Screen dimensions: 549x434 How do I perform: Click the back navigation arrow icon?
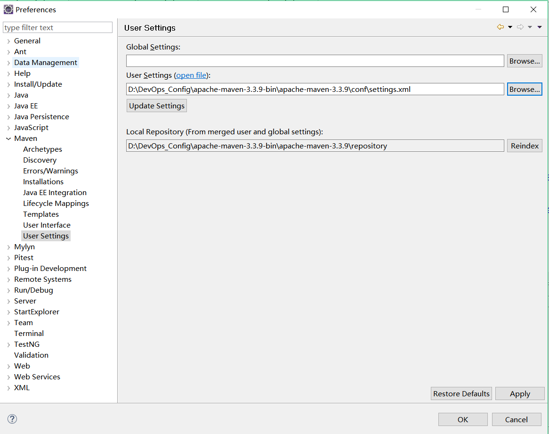click(x=500, y=27)
